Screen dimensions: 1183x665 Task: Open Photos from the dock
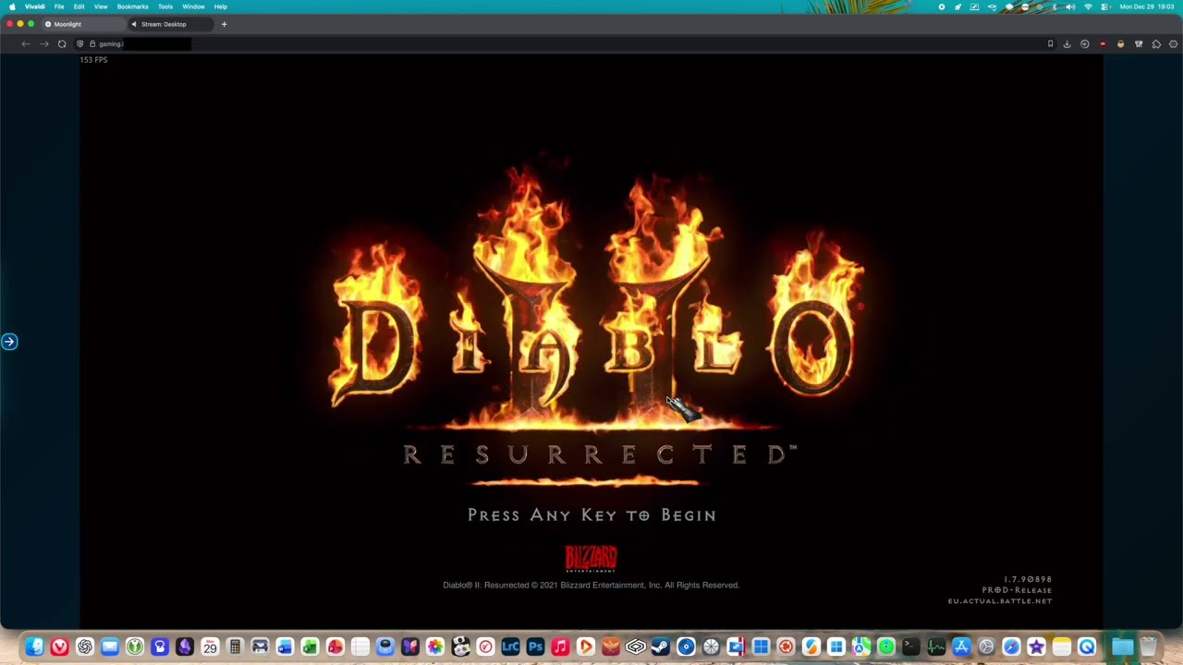[434, 647]
